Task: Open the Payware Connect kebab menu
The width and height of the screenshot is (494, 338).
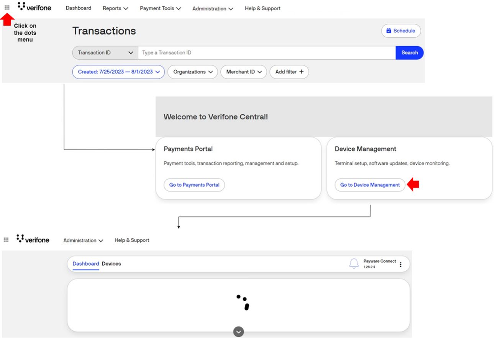Action: [400, 264]
